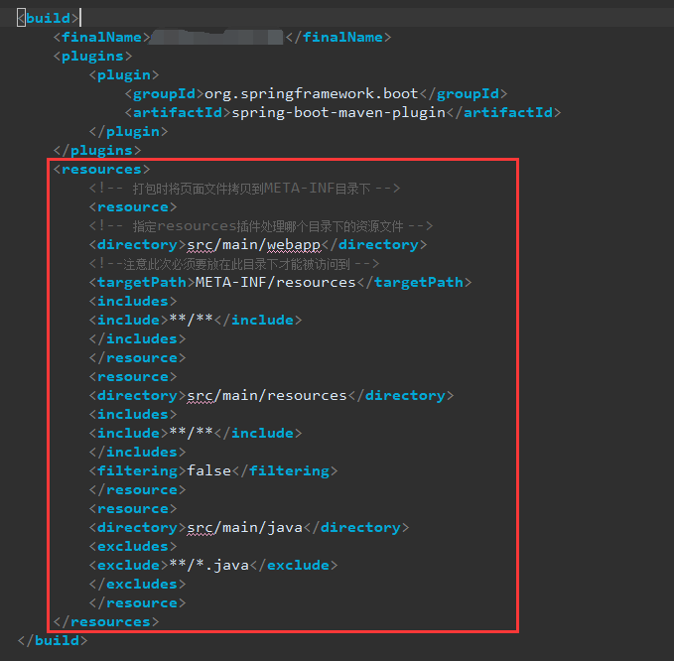Viewport: 674px width, 661px height.
Task: Select the **/*.java exclude pattern
Action: 208,565
